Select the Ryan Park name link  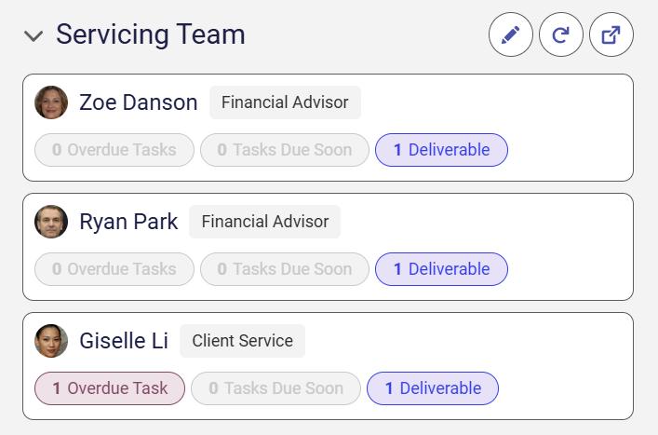[128, 222]
